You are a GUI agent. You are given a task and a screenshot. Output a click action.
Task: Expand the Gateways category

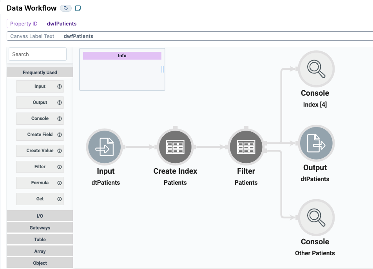point(40,227)
